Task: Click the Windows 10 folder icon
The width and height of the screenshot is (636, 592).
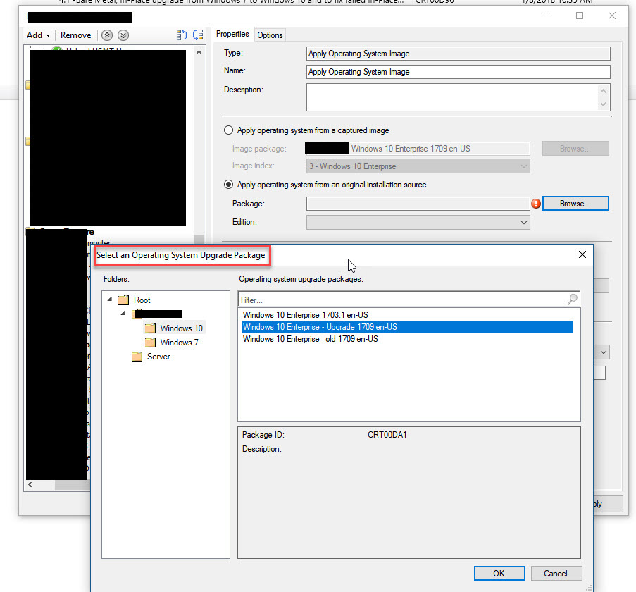Action: point(151,328)
